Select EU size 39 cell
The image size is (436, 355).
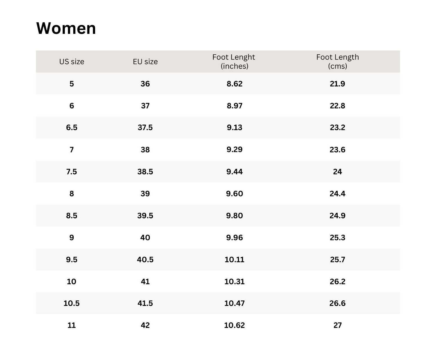(145, 194)
